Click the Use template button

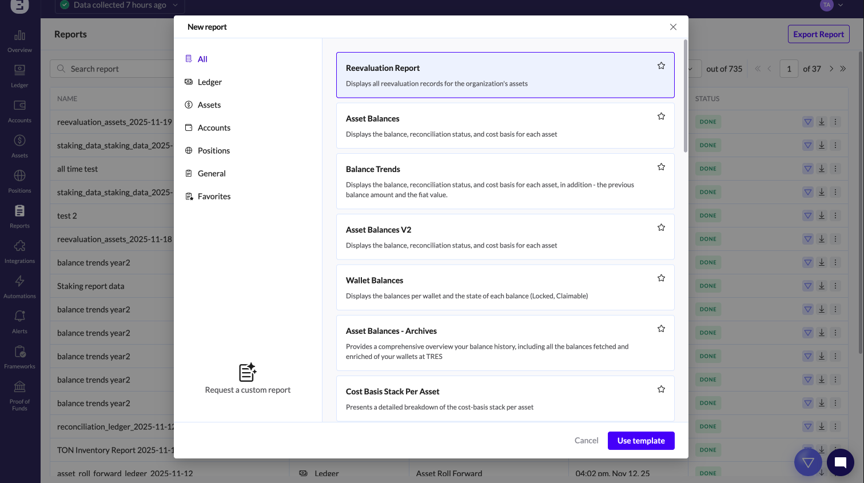pos(640,441)
